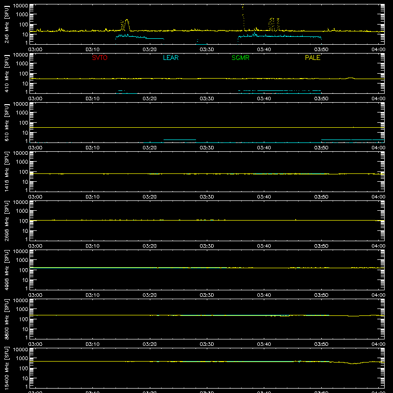Click the 410 MHz [SFU] axis title
Image resolution: width=393 pixels, height=393 pixels.
coord(6,73)
